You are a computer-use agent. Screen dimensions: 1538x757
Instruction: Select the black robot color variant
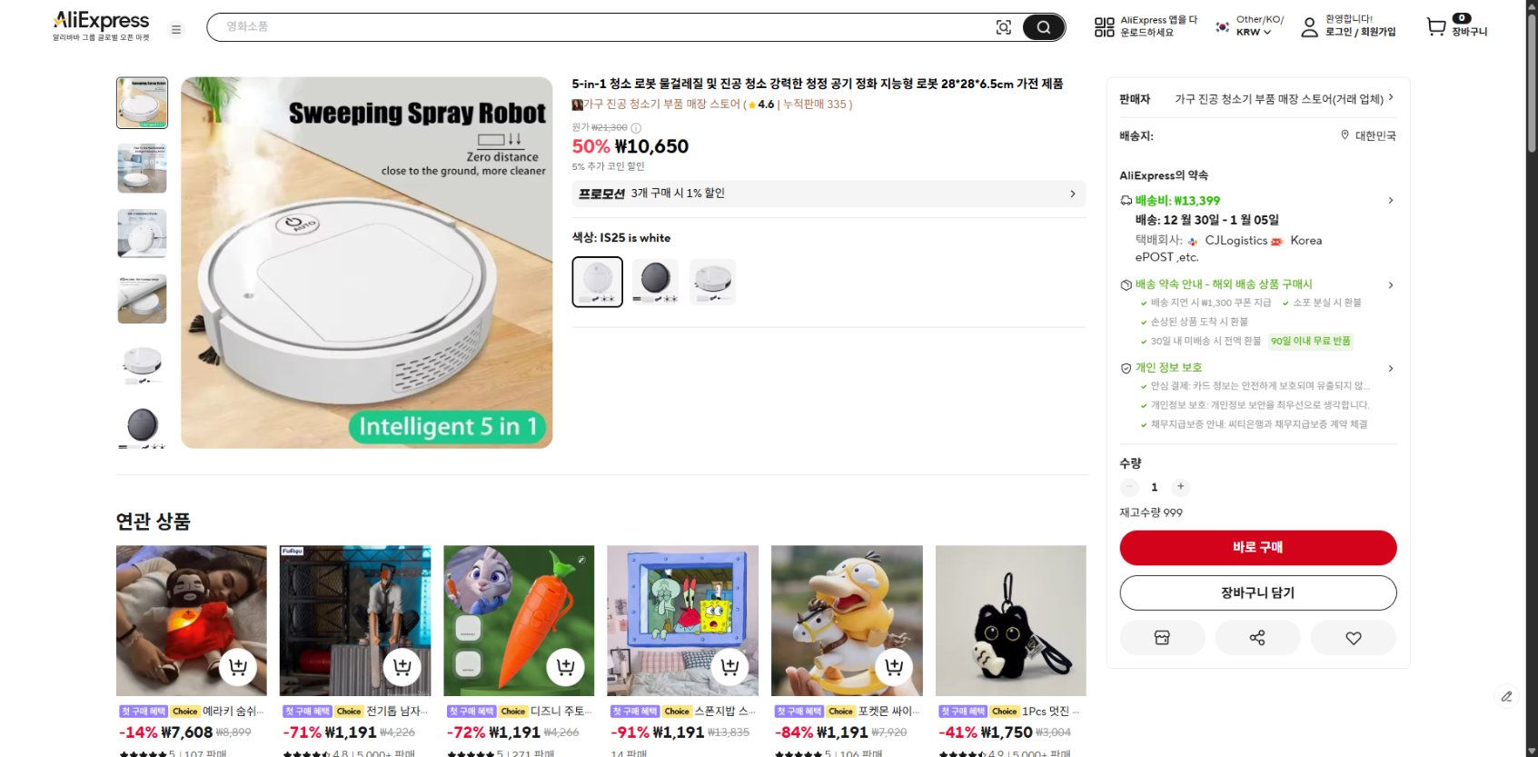point(655,281)
